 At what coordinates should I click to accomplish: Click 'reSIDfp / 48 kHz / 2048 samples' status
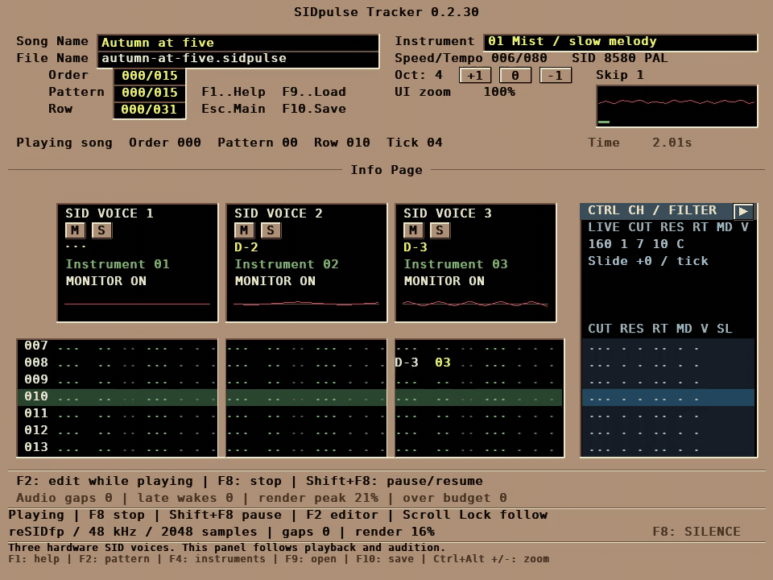(133, 532)
